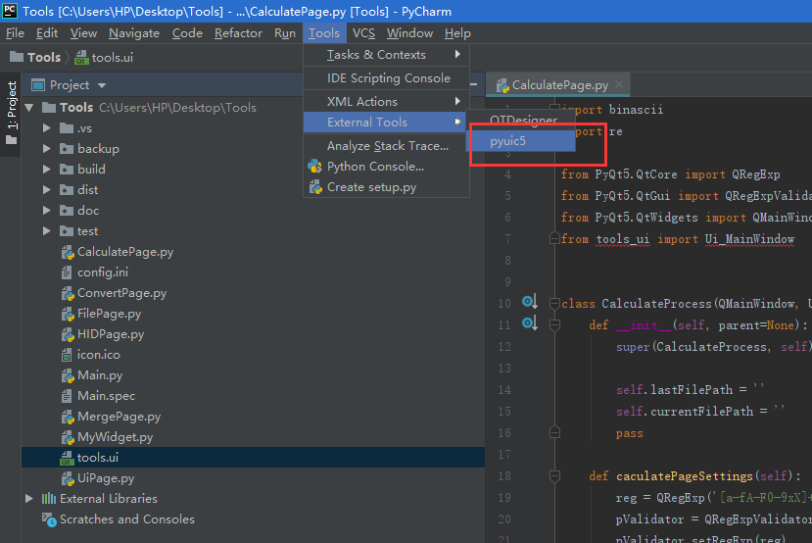Expand External Libraries node
Image resolution: width=812 pixels, height=543 pixels.
tap(29, 499)
